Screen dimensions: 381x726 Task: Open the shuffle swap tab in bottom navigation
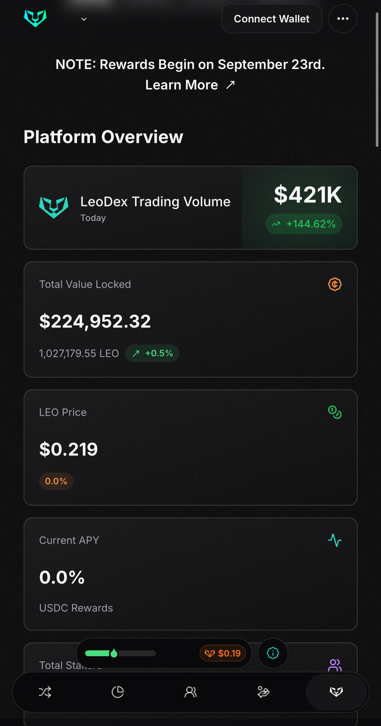point(45,692)
